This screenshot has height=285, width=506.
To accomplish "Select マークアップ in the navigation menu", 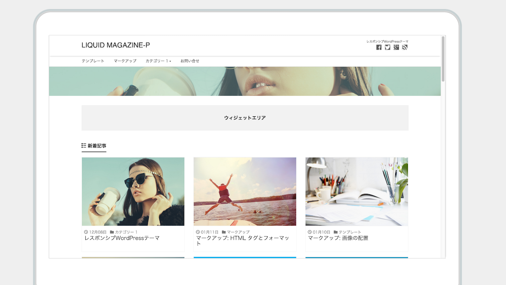I will (x=125, y=61).
